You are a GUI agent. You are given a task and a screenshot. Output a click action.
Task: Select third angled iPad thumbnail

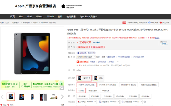(x=32, y=97)
